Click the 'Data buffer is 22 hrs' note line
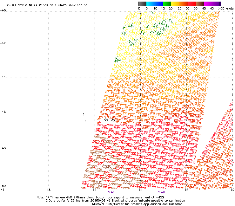 click(x=115, y=201)
